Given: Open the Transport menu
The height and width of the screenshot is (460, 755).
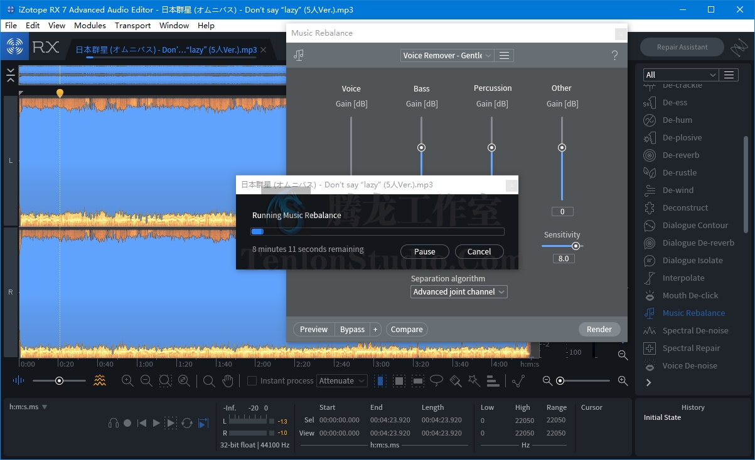Looking at the screenshot, I should (x=132, y=26).
